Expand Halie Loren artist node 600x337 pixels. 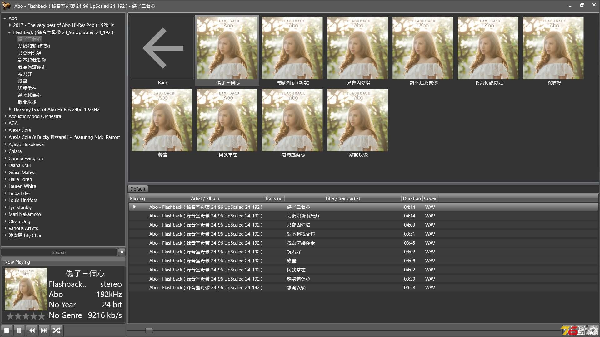(x=5, y=179)
